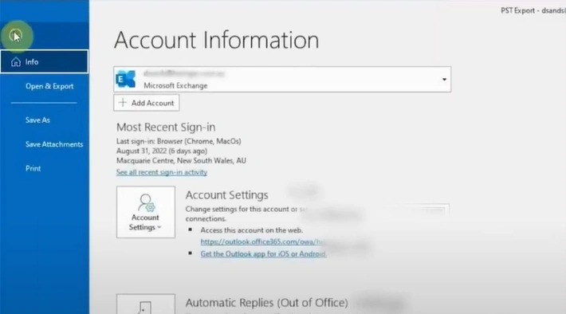Click the Add Account button
Image resolution: width=566 pixels, height=314 pixels.
pos(146,103)
